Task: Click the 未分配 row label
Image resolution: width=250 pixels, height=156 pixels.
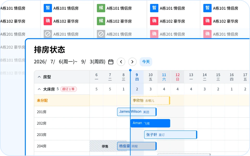Action: pos(42,100)
